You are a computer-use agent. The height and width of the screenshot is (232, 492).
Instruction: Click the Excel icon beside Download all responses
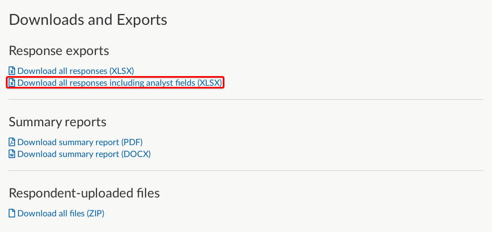pyautogui.click(x=12, y=71)
